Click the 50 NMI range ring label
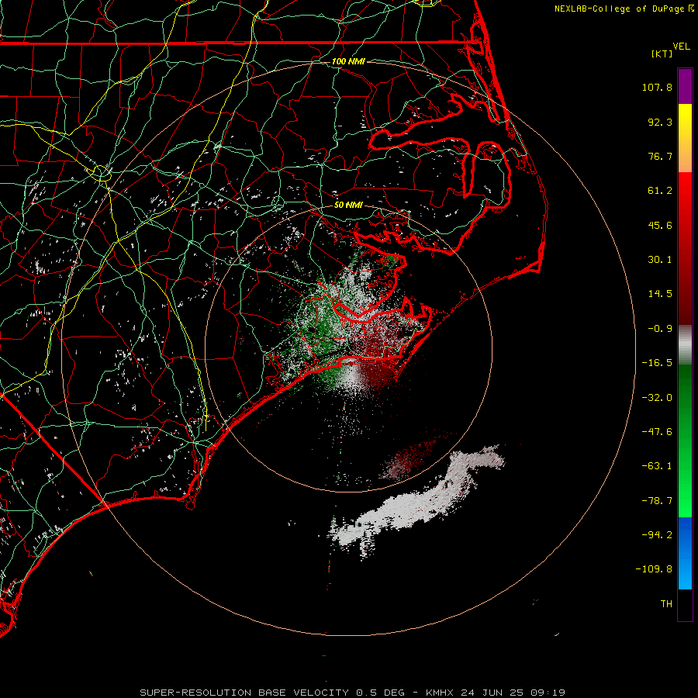 pyautogui.click(x=348, y=205)
